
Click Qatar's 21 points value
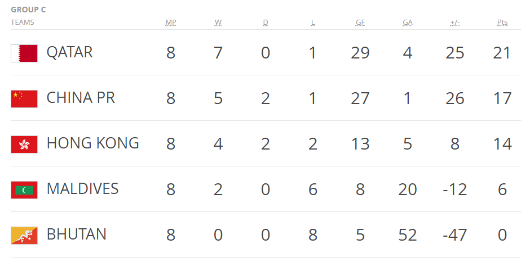point(502,53)
